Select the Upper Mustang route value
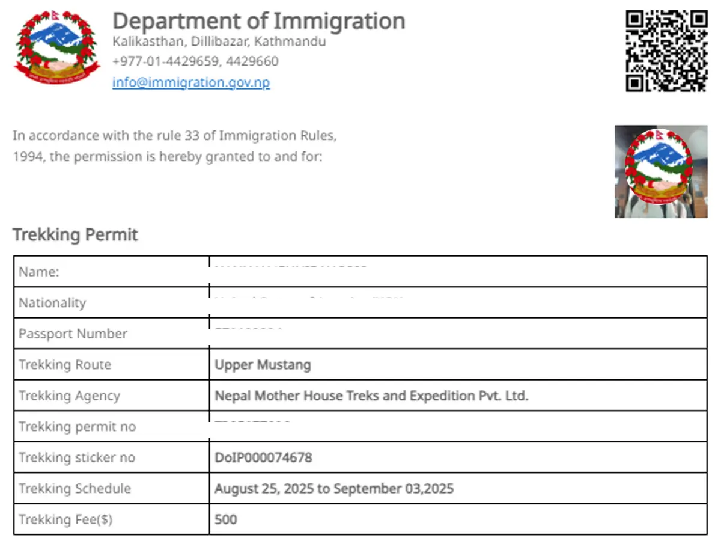This screenshot has width=721, height=541. click(263, 365)
